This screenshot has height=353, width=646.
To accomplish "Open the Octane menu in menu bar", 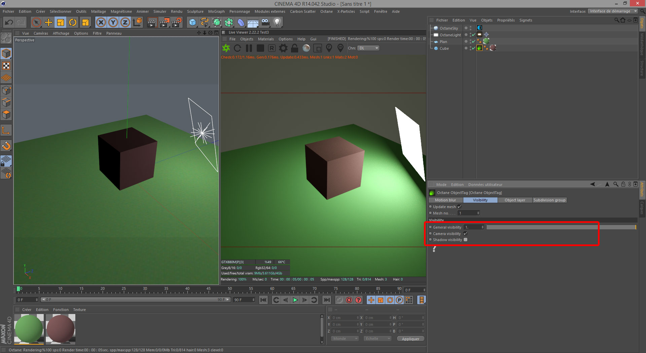I will pyautogui.click(x=326, y=11).
